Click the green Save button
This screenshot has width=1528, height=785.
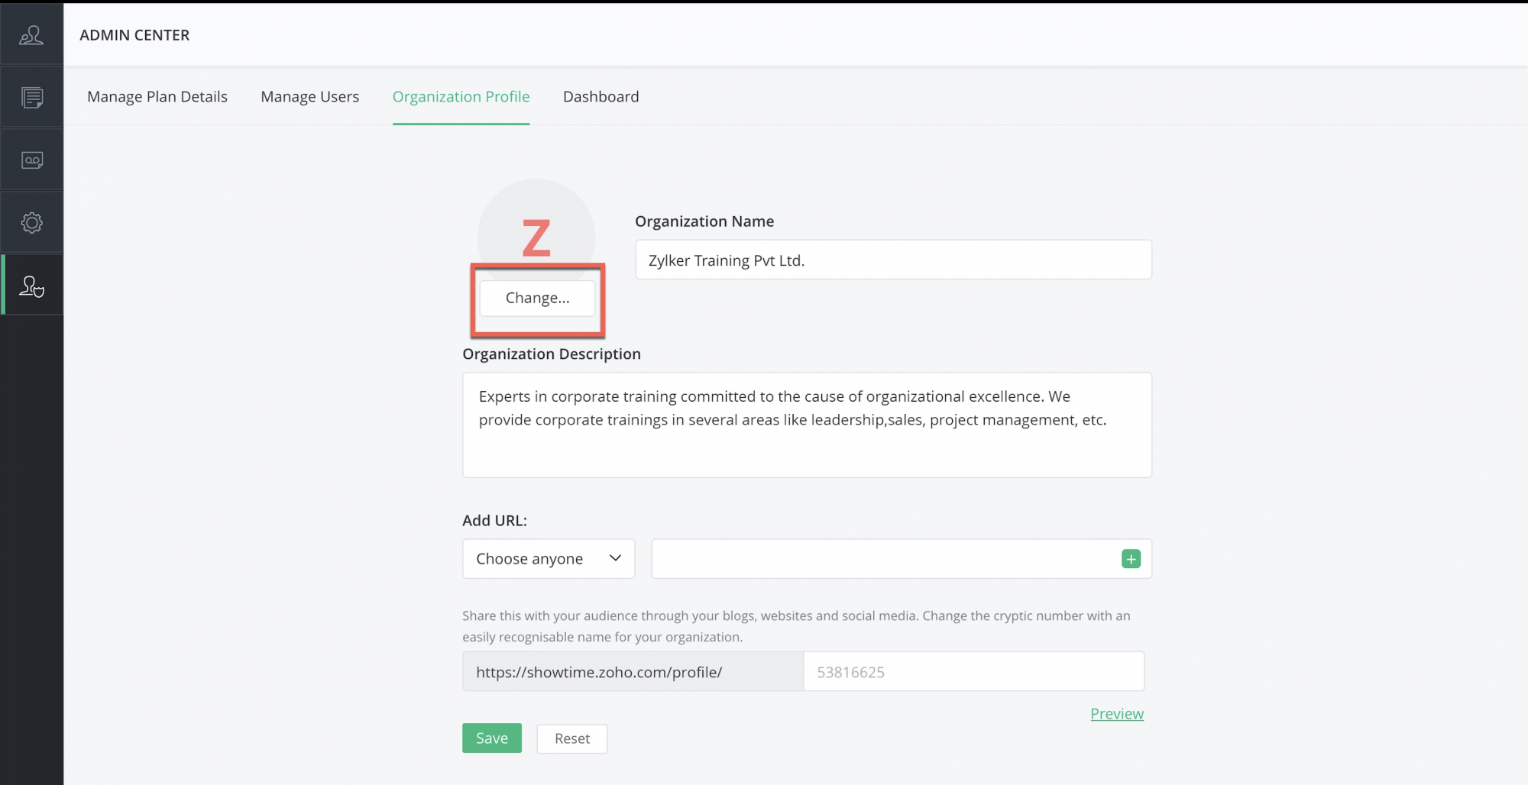[x=491, y=738]
